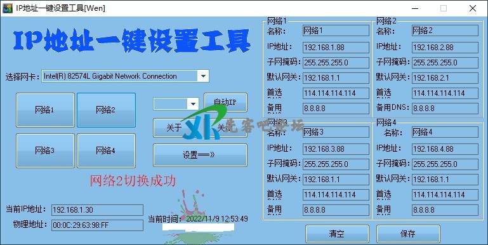This screenshot has height=245, width=488.
Task: Click the app icon in title bar
Action: [8, 8]
